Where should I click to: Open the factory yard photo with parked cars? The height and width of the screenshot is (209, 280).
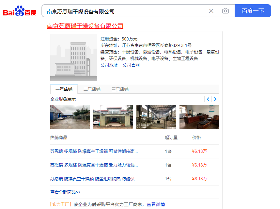point(70,117)
